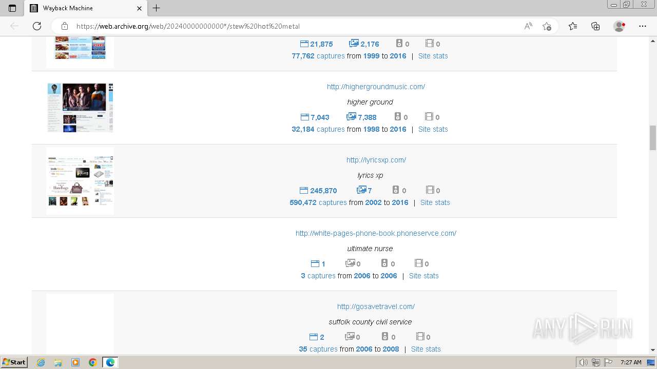
Task: Open Windows Media Player from taskbar
Action: [x=75, y=362]
